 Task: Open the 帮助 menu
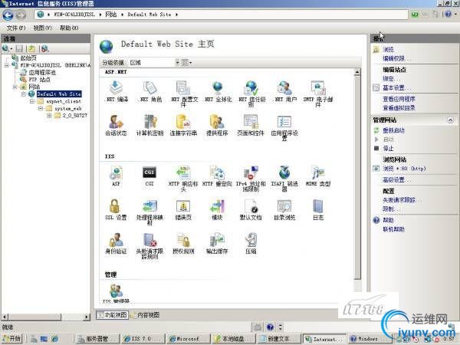click(x=69, y=28)
